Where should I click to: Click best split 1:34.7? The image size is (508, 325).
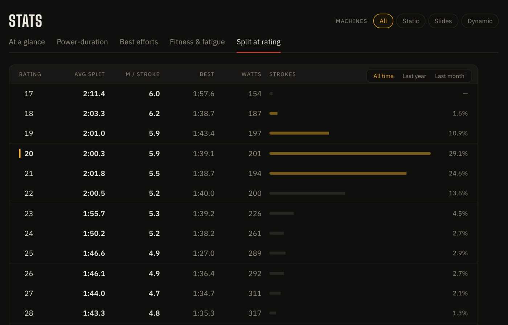[204, 293]
